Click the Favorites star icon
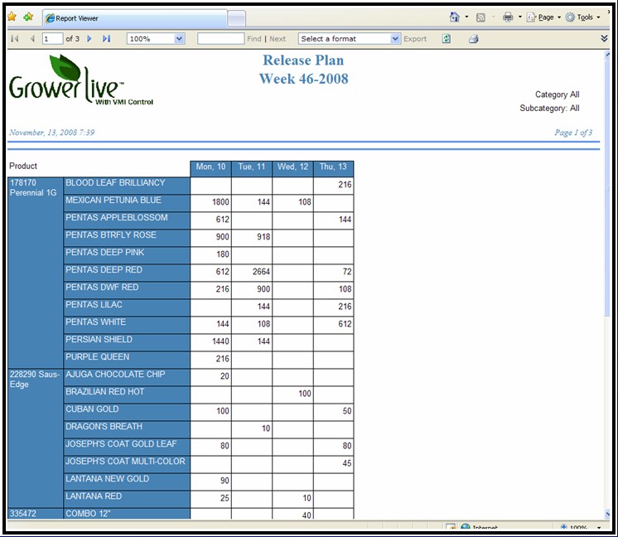 pyautogui.click(x=12, y=17)
